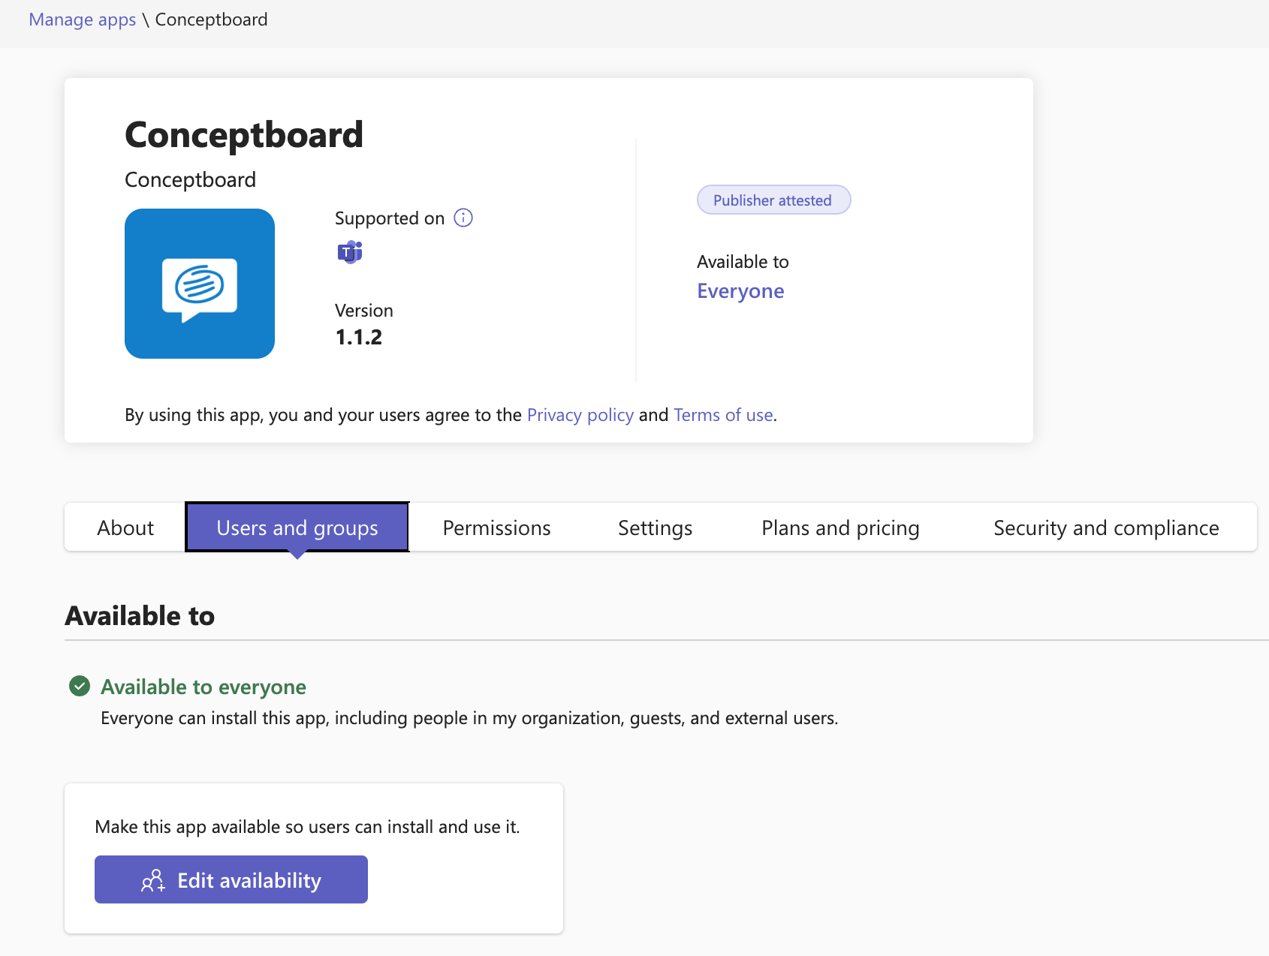
Task: Click the Microsoft Teams icon under Supported on
Action: (349, 252)
